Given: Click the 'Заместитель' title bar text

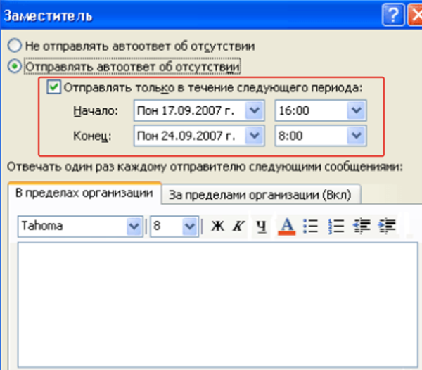Looking at the screenshot, I should click(48, 16).
